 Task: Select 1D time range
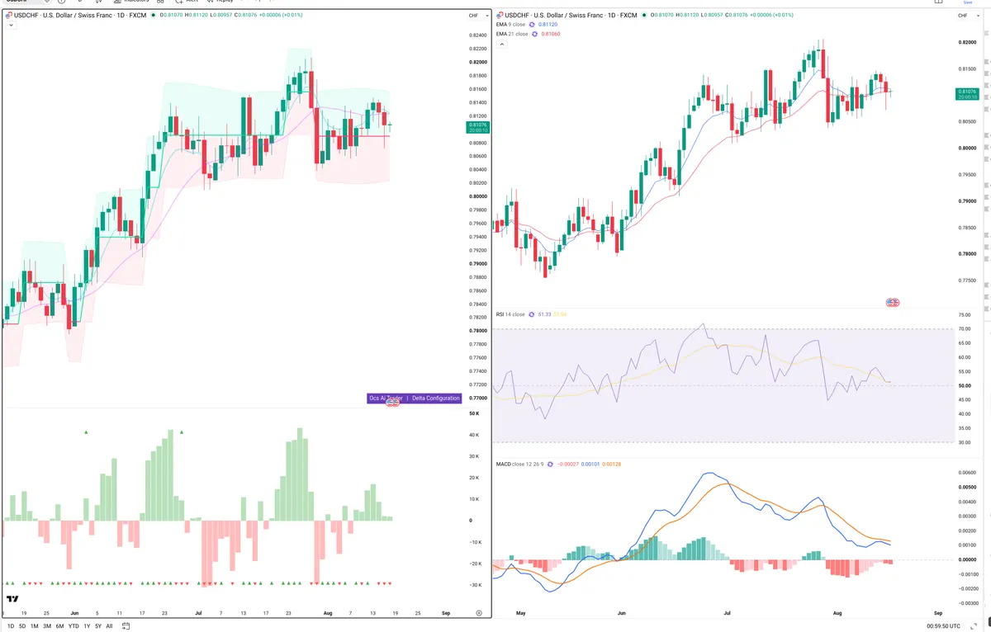point(10,626)
